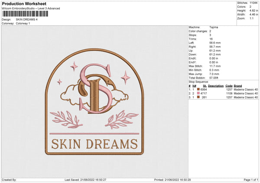Viewport: 260px width, 183px height.
Task: Click code '1108' in stop row 2
Action: click(x=229, y=94)
